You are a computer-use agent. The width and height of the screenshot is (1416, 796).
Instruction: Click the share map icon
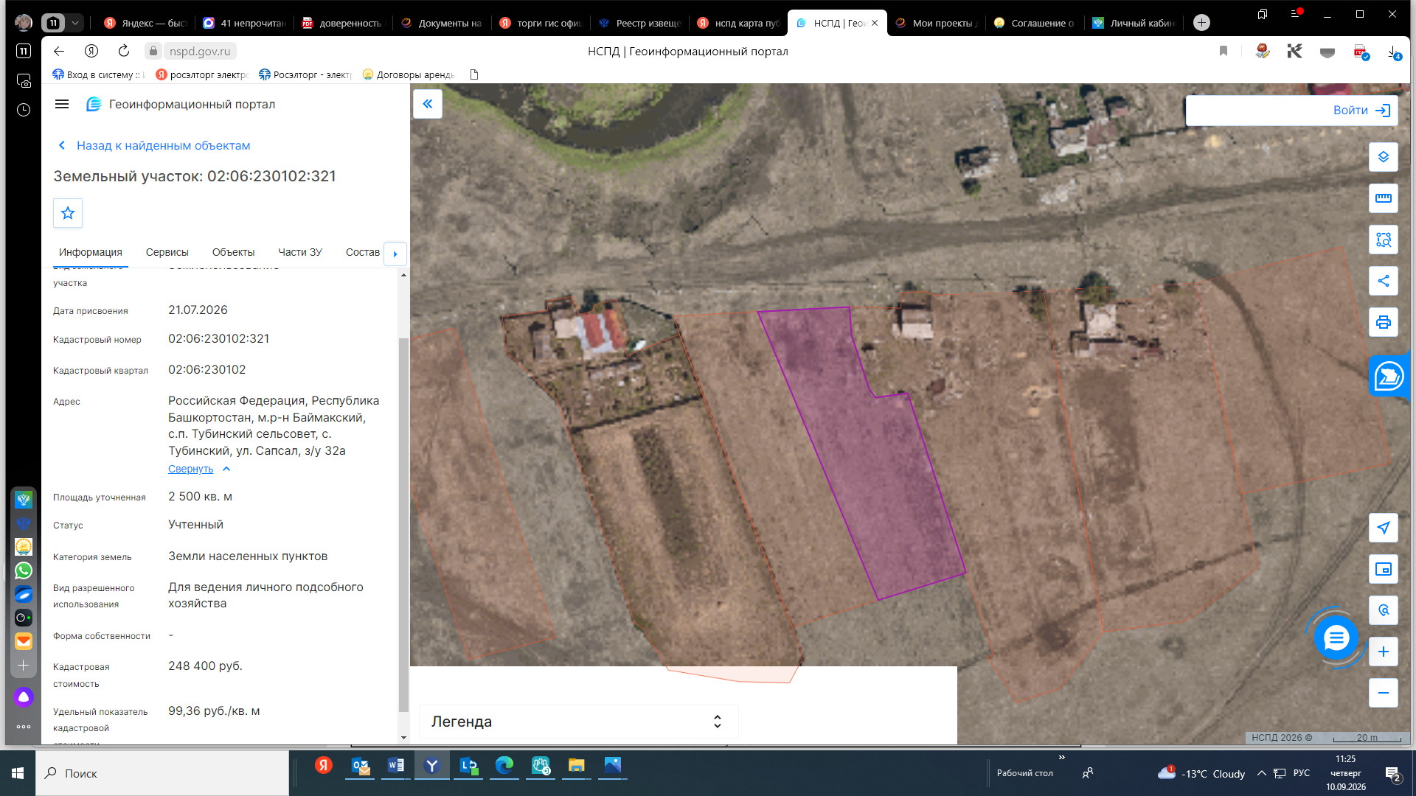tap(1384, 281)
